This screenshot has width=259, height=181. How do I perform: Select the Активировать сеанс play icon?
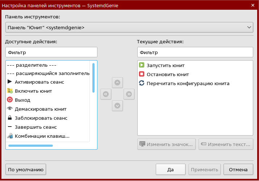click(10, 82)
